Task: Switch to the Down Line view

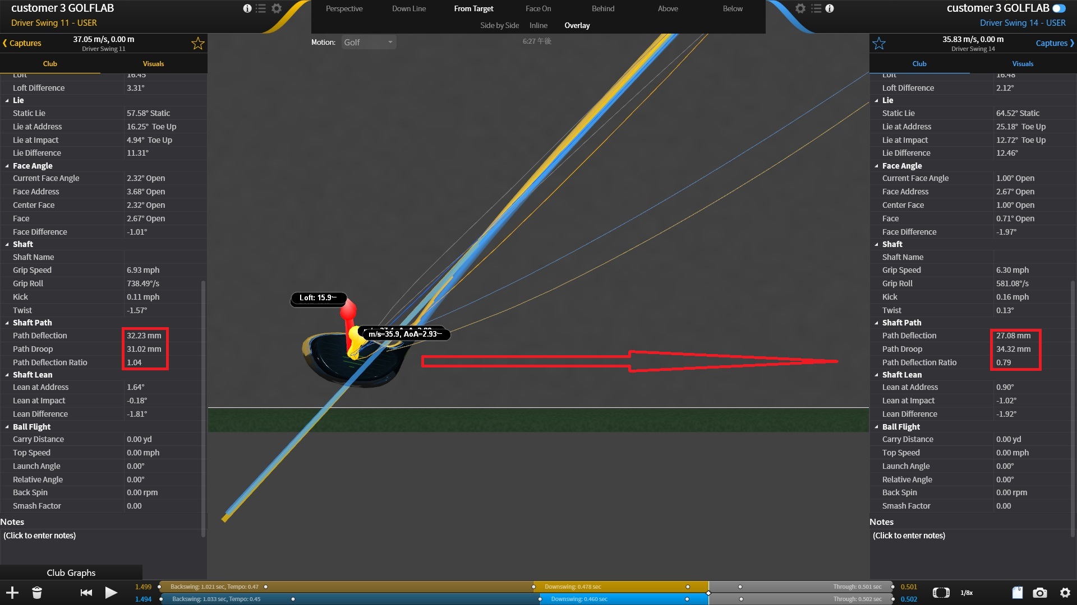Action: tap(408, 8)
